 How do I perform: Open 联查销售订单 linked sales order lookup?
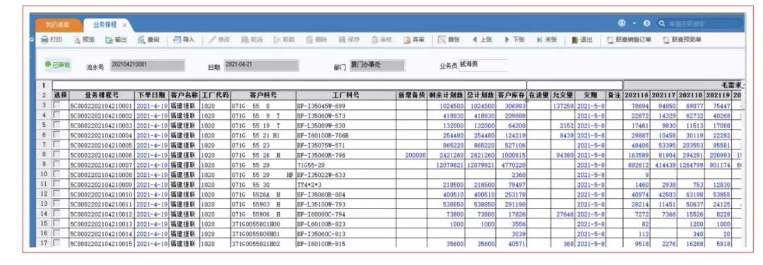(629, 40)
